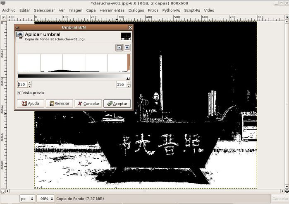Apply threshold with Aceptar button
This screenshot has width=289, height=204.
(117, 104)
